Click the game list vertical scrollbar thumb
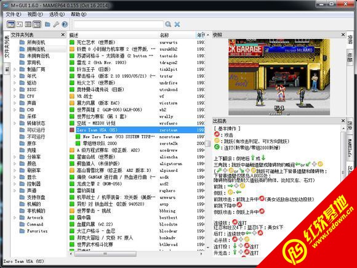 point(207,144)
